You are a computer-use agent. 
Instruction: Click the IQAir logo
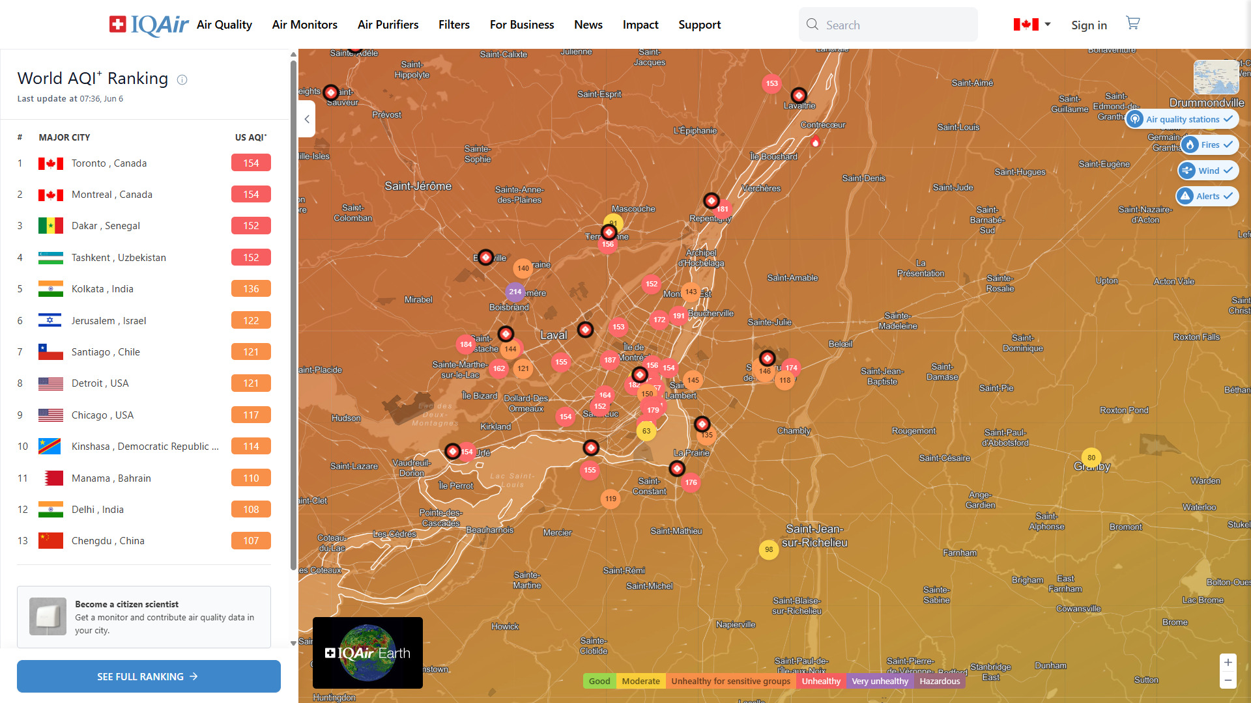click(149, 25)
